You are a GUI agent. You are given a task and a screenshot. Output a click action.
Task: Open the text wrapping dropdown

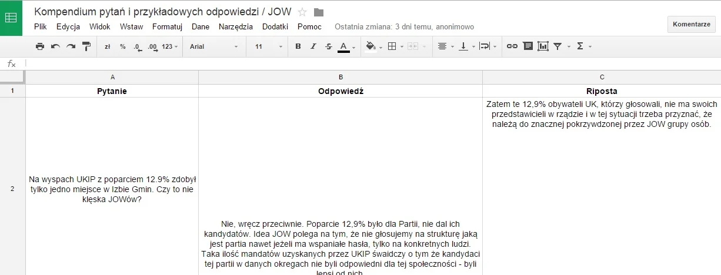pyautogui.click(x=488, y=46)
